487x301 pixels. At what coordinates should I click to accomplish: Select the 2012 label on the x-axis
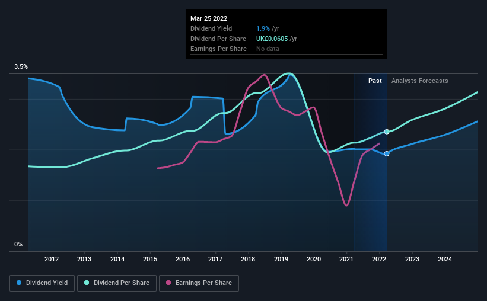[x=52, y=259]
